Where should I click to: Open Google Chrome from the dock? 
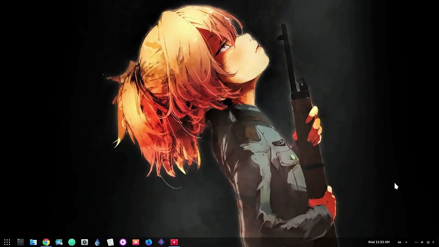coord(46,242)
